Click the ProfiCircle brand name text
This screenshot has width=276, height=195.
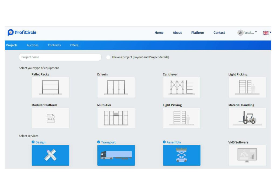tap(25, 33)
